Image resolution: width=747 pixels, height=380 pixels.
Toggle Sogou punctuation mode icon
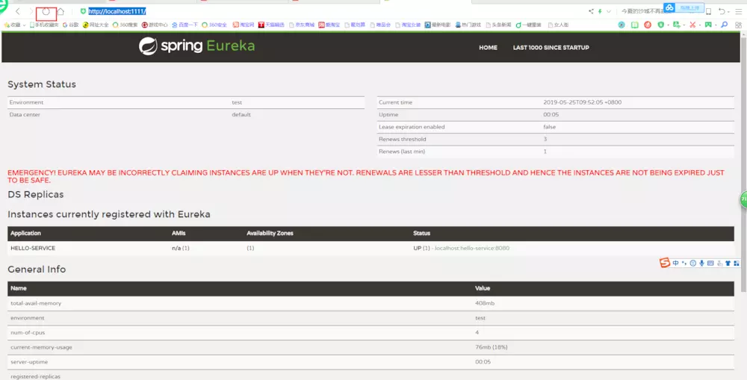(x=684, y=263)
